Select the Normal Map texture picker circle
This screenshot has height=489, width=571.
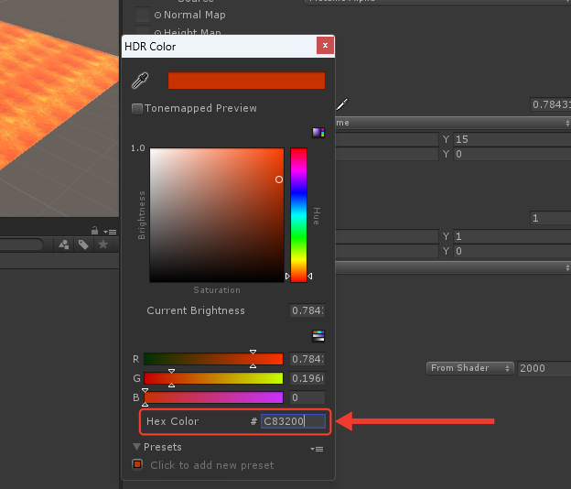tap(157, 15)
